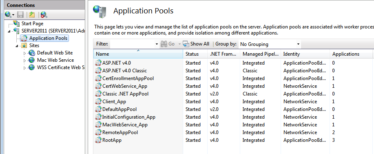The height and width of the screenshot is (154, 374).
Task: Collapse the Sites tree node
Action: pos(17,46)
